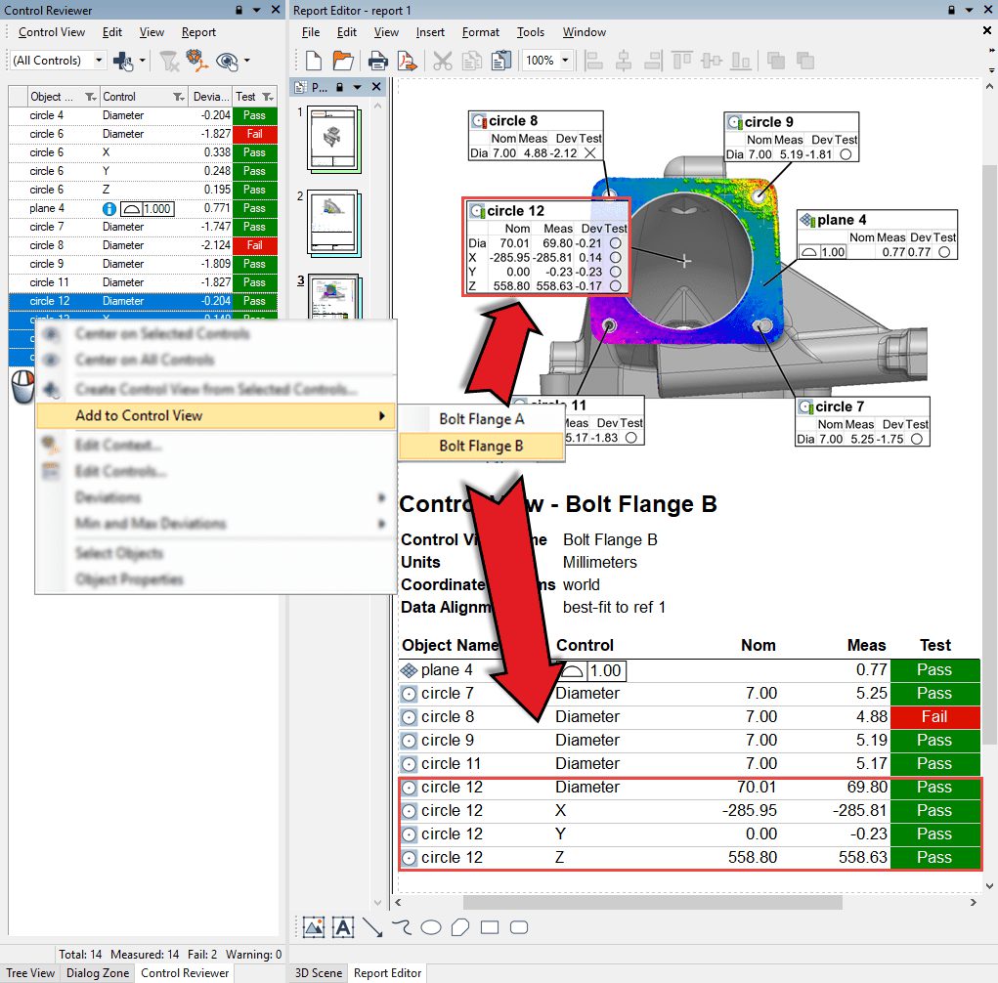This screenshot has width=998, height=983.
Task: Click the Open folder icon in Report Editor
Action: click(x=343, y=61)
